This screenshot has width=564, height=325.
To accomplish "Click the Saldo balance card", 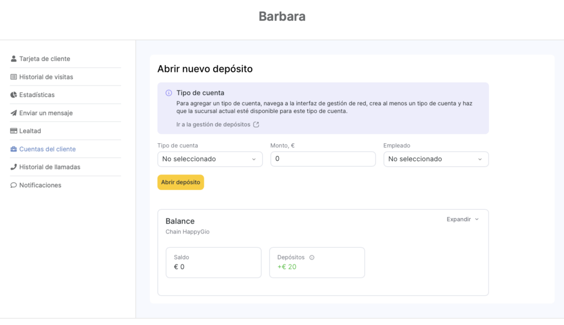I will 213,262.
